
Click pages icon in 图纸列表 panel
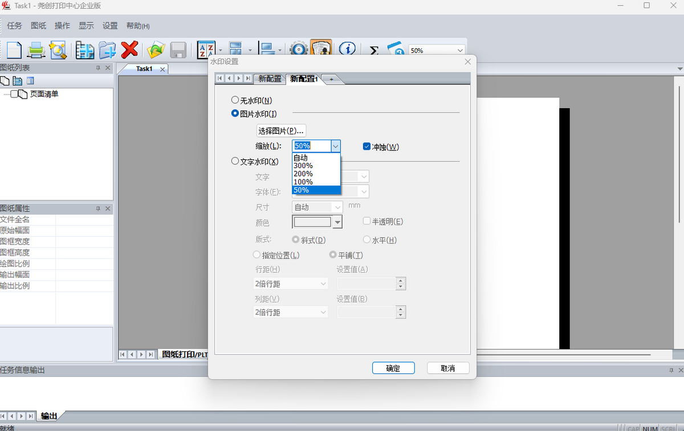[x=5, y=81]
